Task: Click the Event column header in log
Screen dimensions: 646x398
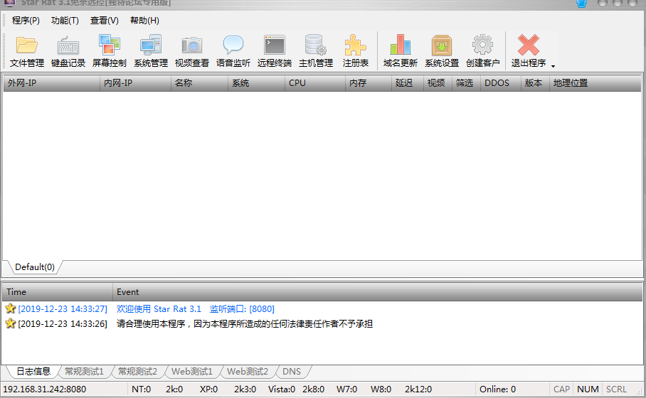Action: click(x=377, y=292)
